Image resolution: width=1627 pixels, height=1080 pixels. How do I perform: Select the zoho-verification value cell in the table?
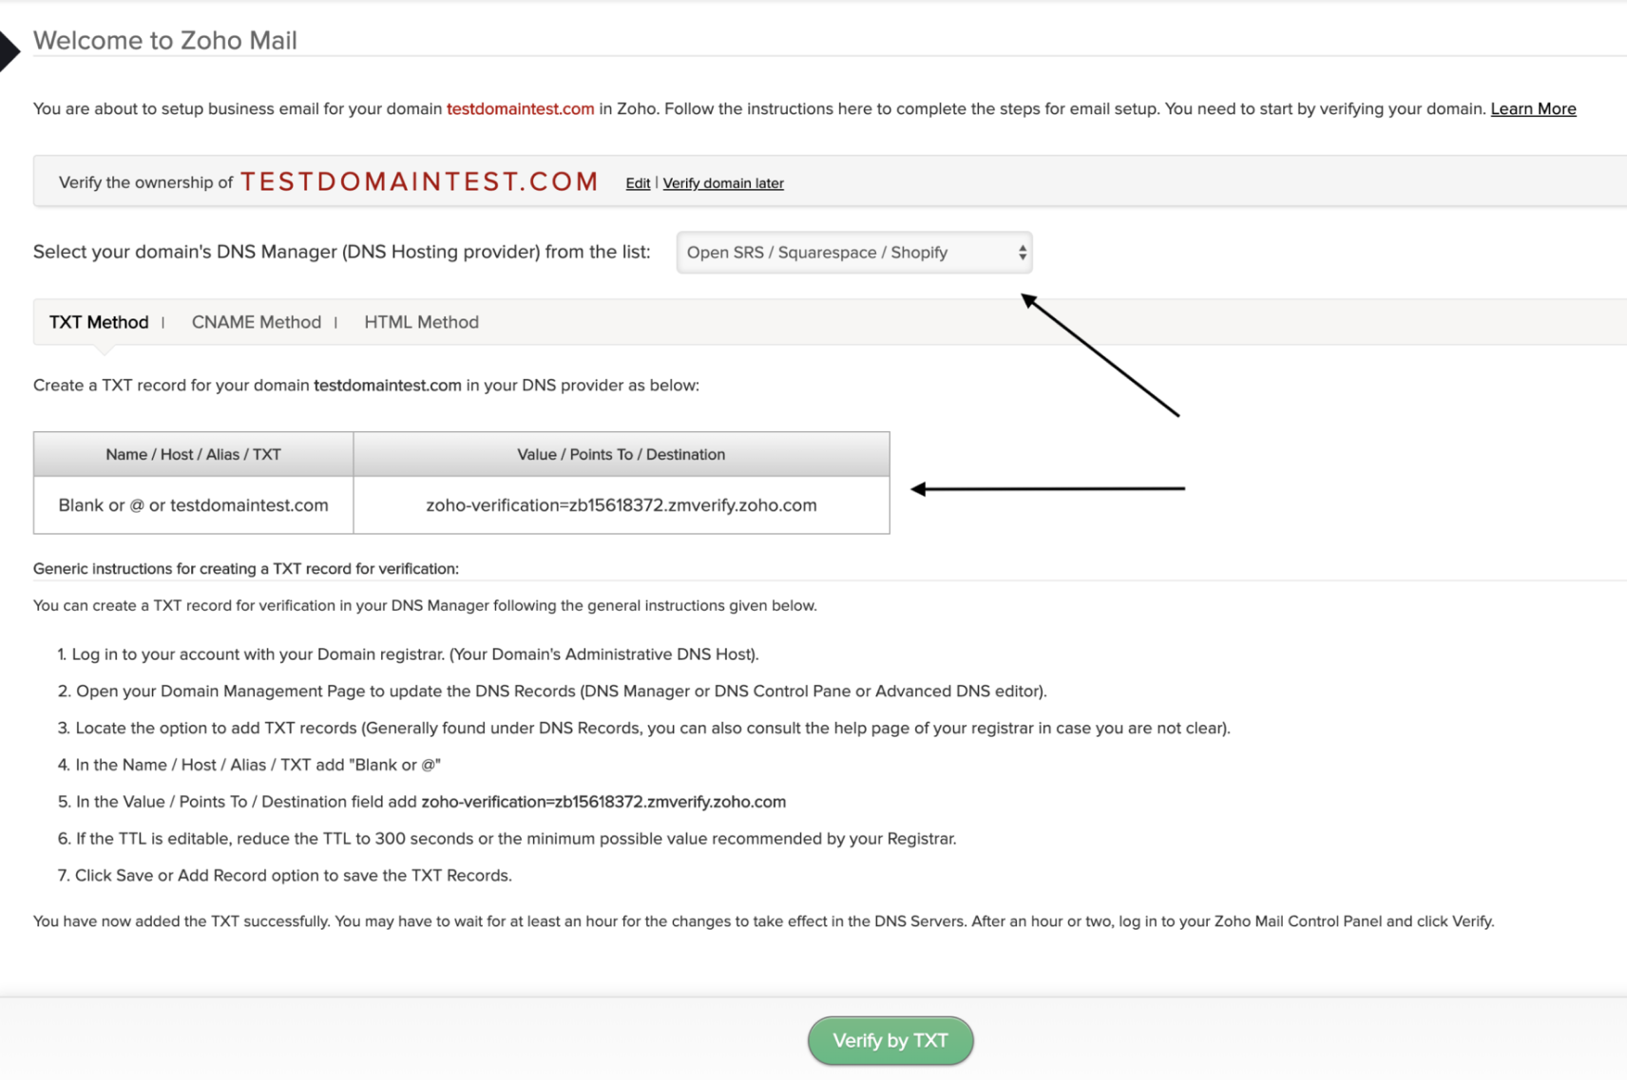point(621,504)
